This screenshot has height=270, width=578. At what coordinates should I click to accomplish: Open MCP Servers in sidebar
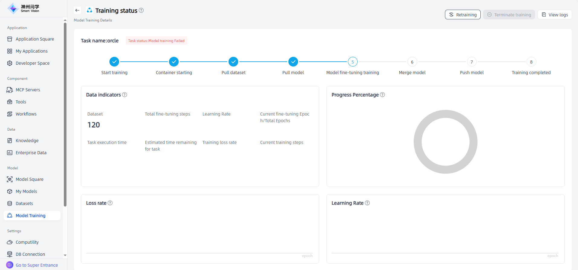tap(28, 90)
